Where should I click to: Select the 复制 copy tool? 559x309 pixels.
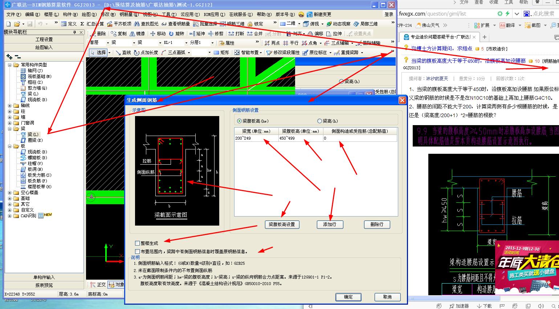click(x=119, y=33)
